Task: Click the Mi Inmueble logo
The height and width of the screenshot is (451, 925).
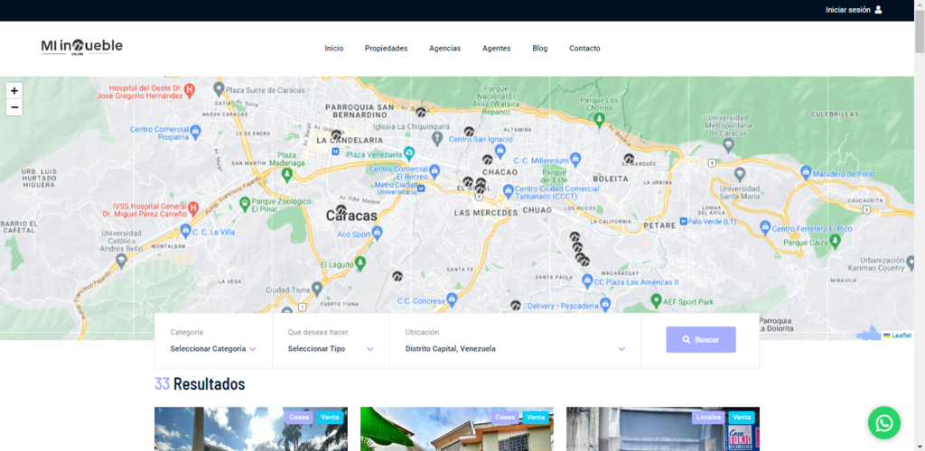Action: point(81,47)
